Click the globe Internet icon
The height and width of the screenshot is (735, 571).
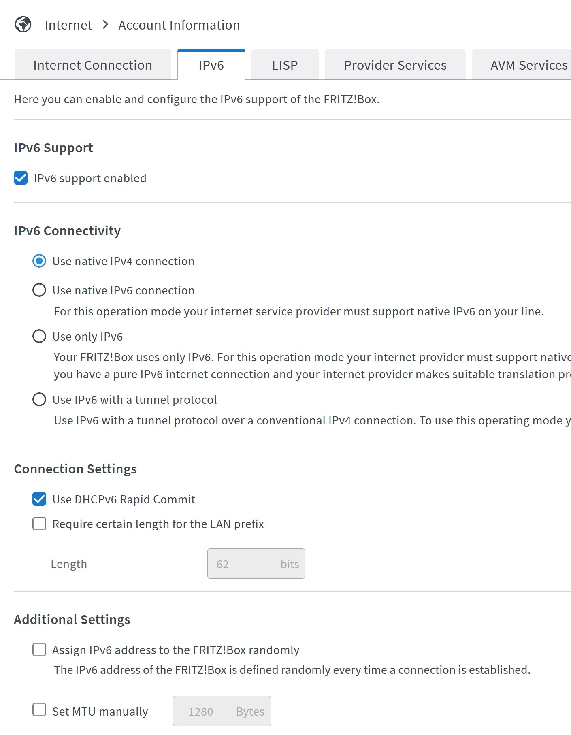tap(23, 25)
